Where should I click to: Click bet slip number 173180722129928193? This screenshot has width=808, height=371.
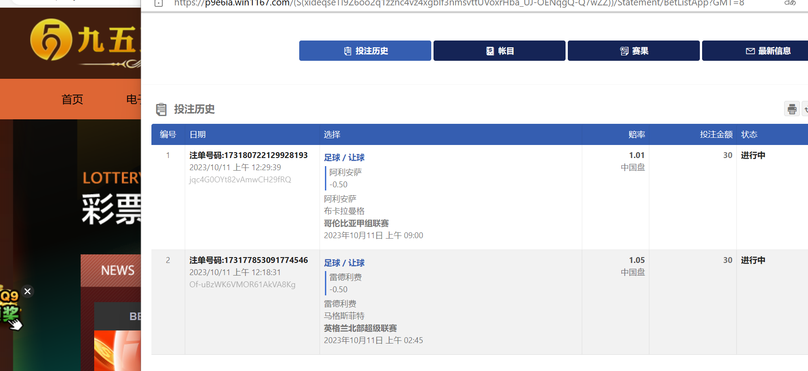(248, 155)
